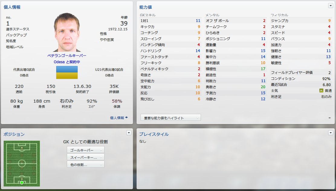Viewport: 336px width, 191px height.
Task: Open the ポジション panel dropdown arrow
Action: 129,133
